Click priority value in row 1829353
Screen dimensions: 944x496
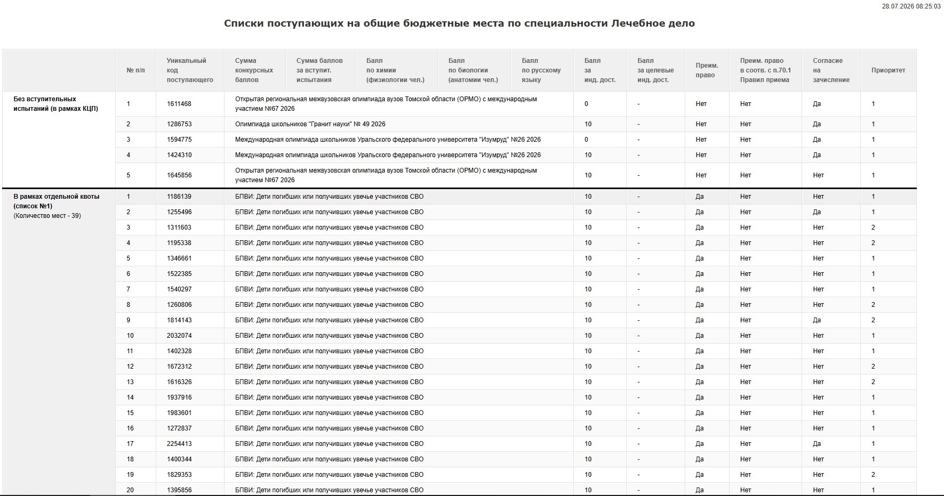pos(873,475)
